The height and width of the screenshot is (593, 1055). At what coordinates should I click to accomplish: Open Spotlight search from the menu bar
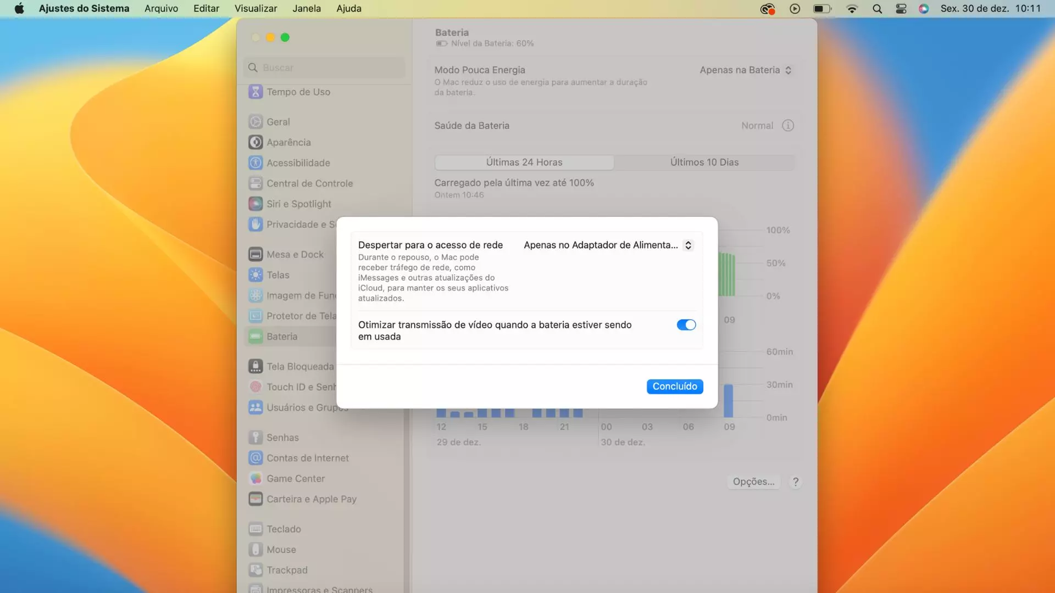click(x=877, y=8)
